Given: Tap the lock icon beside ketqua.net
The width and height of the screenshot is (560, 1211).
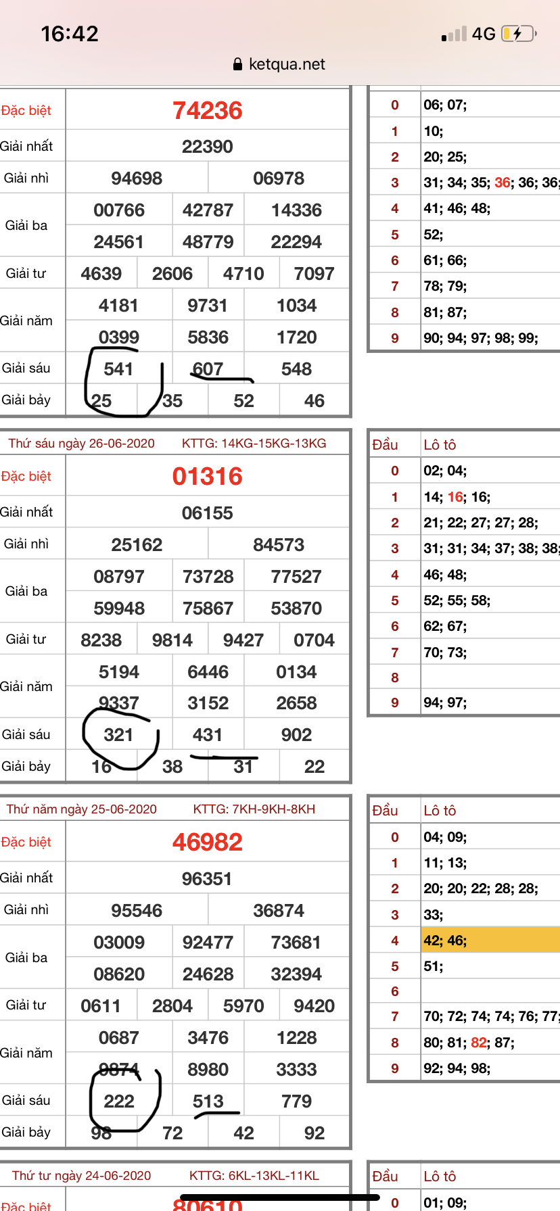Looking at the screenshot, I should pos(237,64).
